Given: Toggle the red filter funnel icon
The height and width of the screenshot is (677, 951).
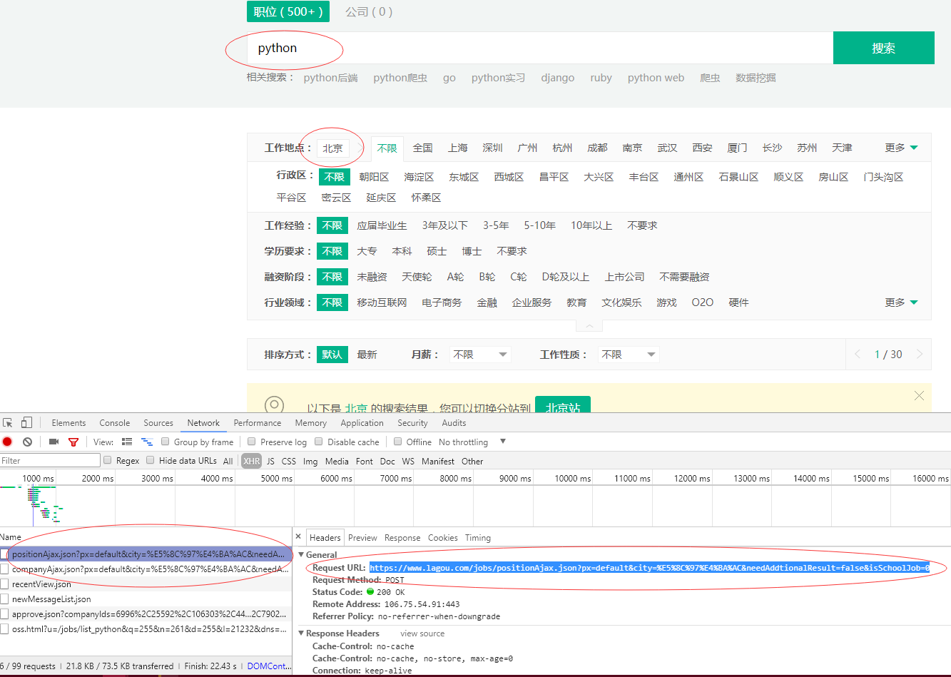Looking at the screenshot, I should click(73, 442).
